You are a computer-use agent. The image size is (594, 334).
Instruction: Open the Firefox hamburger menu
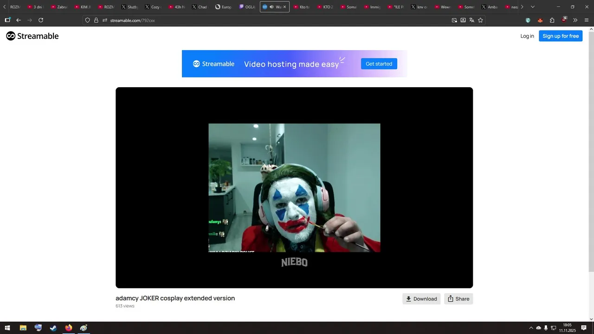(587, 20)
